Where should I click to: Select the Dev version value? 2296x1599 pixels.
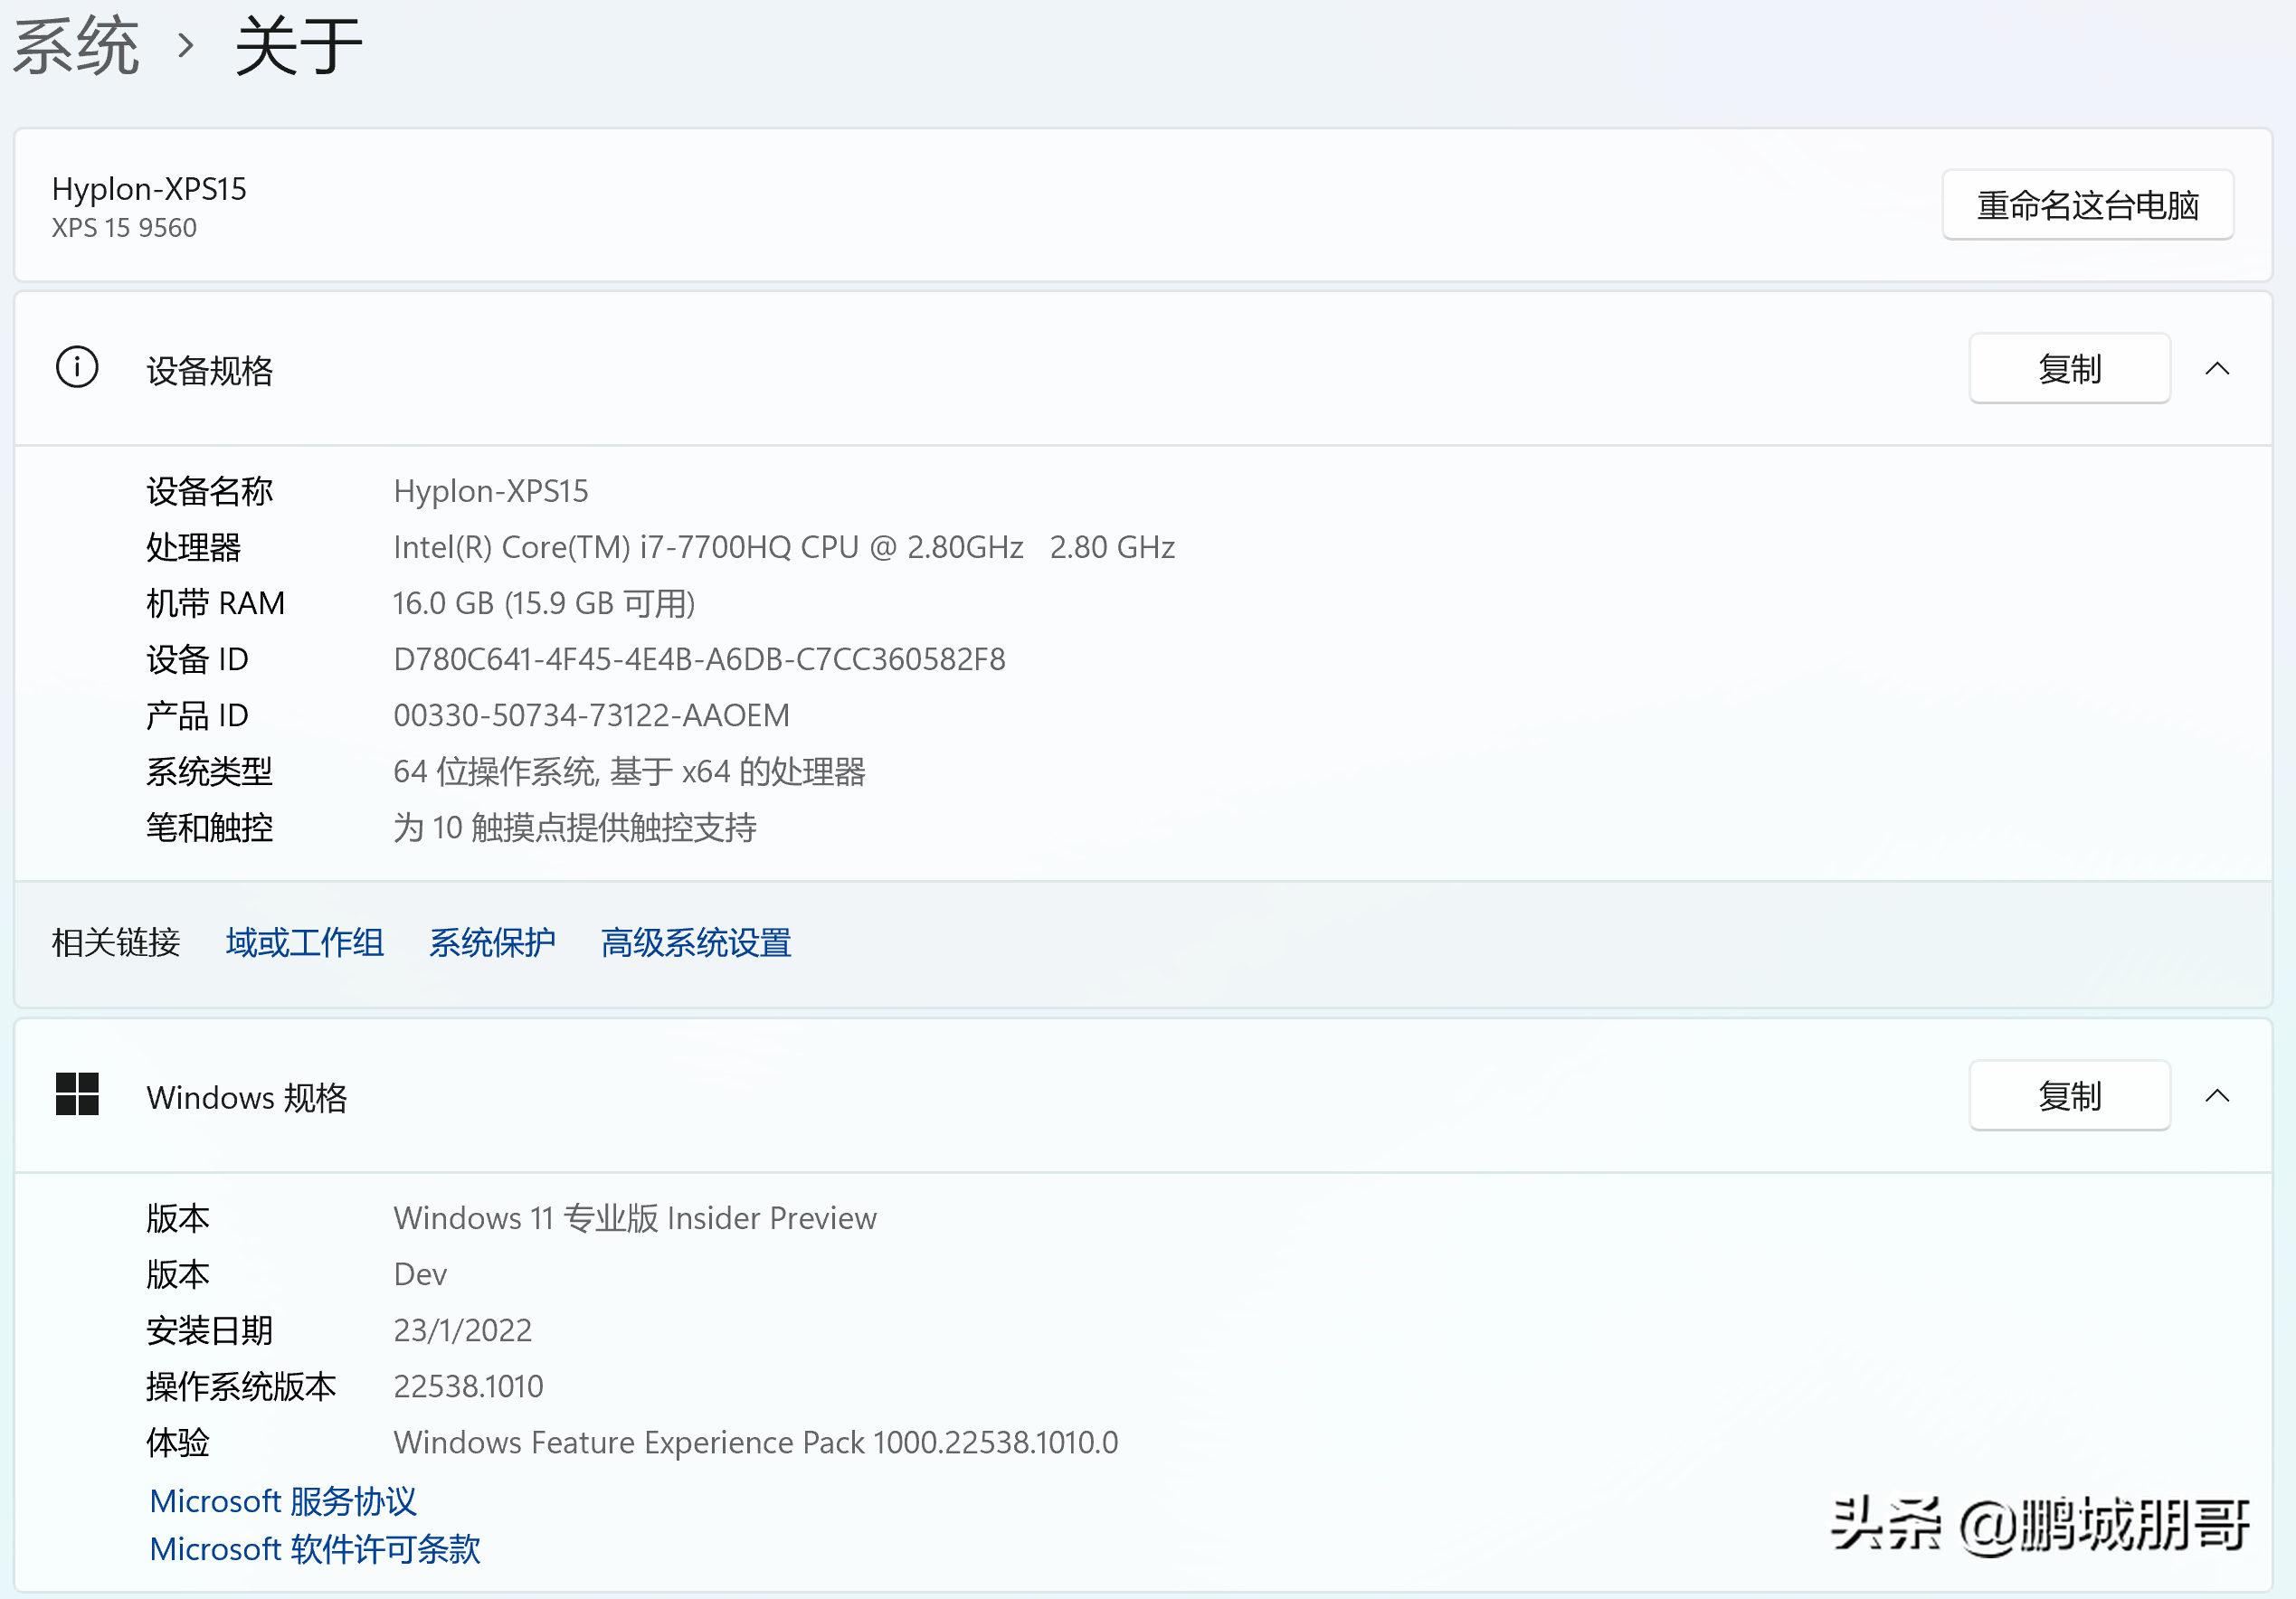pos(420,1274)
